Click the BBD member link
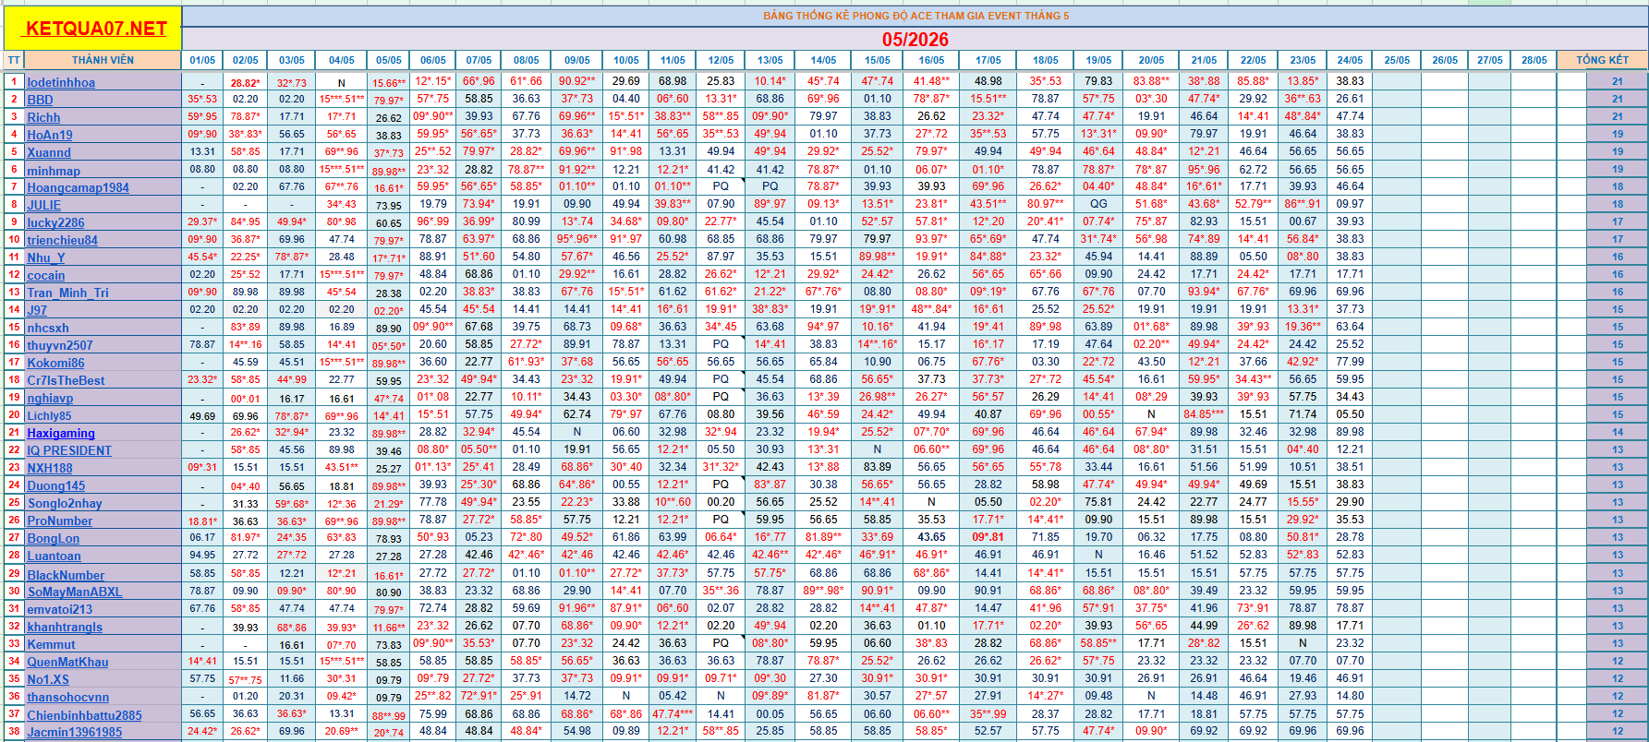This screenshot has width=1649, height=742. point(40,100)
